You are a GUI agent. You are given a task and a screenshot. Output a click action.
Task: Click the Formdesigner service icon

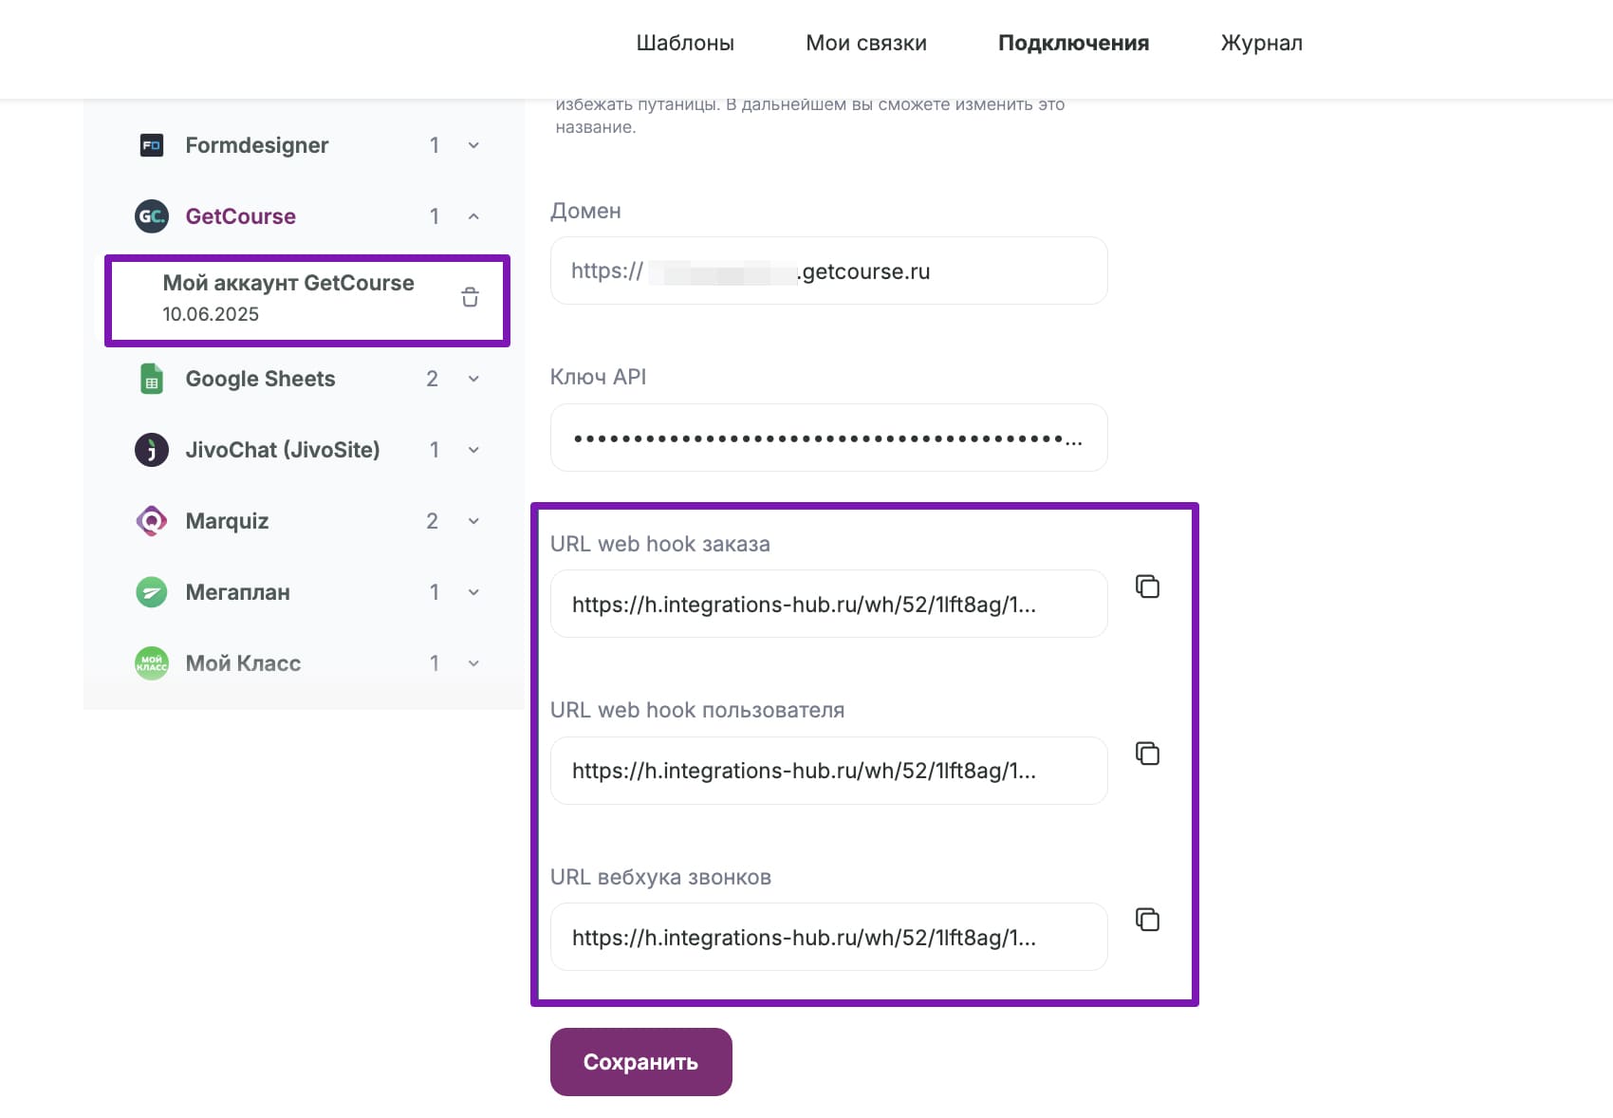(152, 145)
